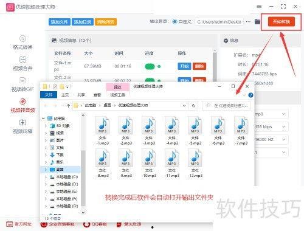The image size is (304, 231).
Task: Open the 文件 tab in Explorer ribbon
Action: pos(49,95)
